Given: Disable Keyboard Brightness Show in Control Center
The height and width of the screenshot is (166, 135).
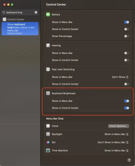Looking at the screenshot, I should pyautogui.click(x=126, y=108).
